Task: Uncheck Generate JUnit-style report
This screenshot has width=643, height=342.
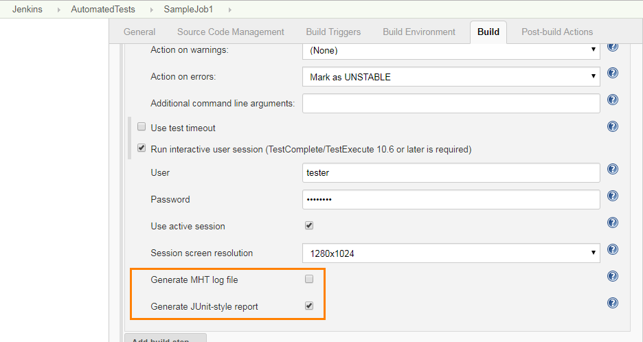Action: pos(309,306)
